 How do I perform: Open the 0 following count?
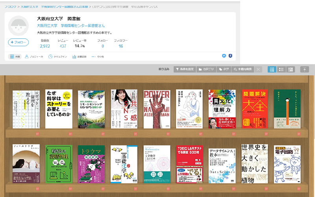[x=103, y=46]
